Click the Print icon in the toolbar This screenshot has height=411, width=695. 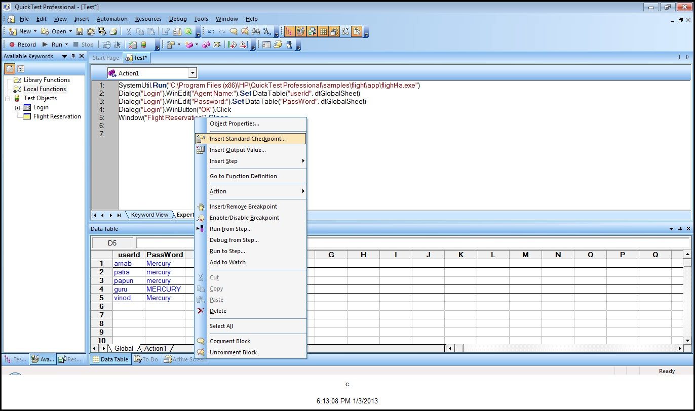pyautogui.click(x=112, y=31)
